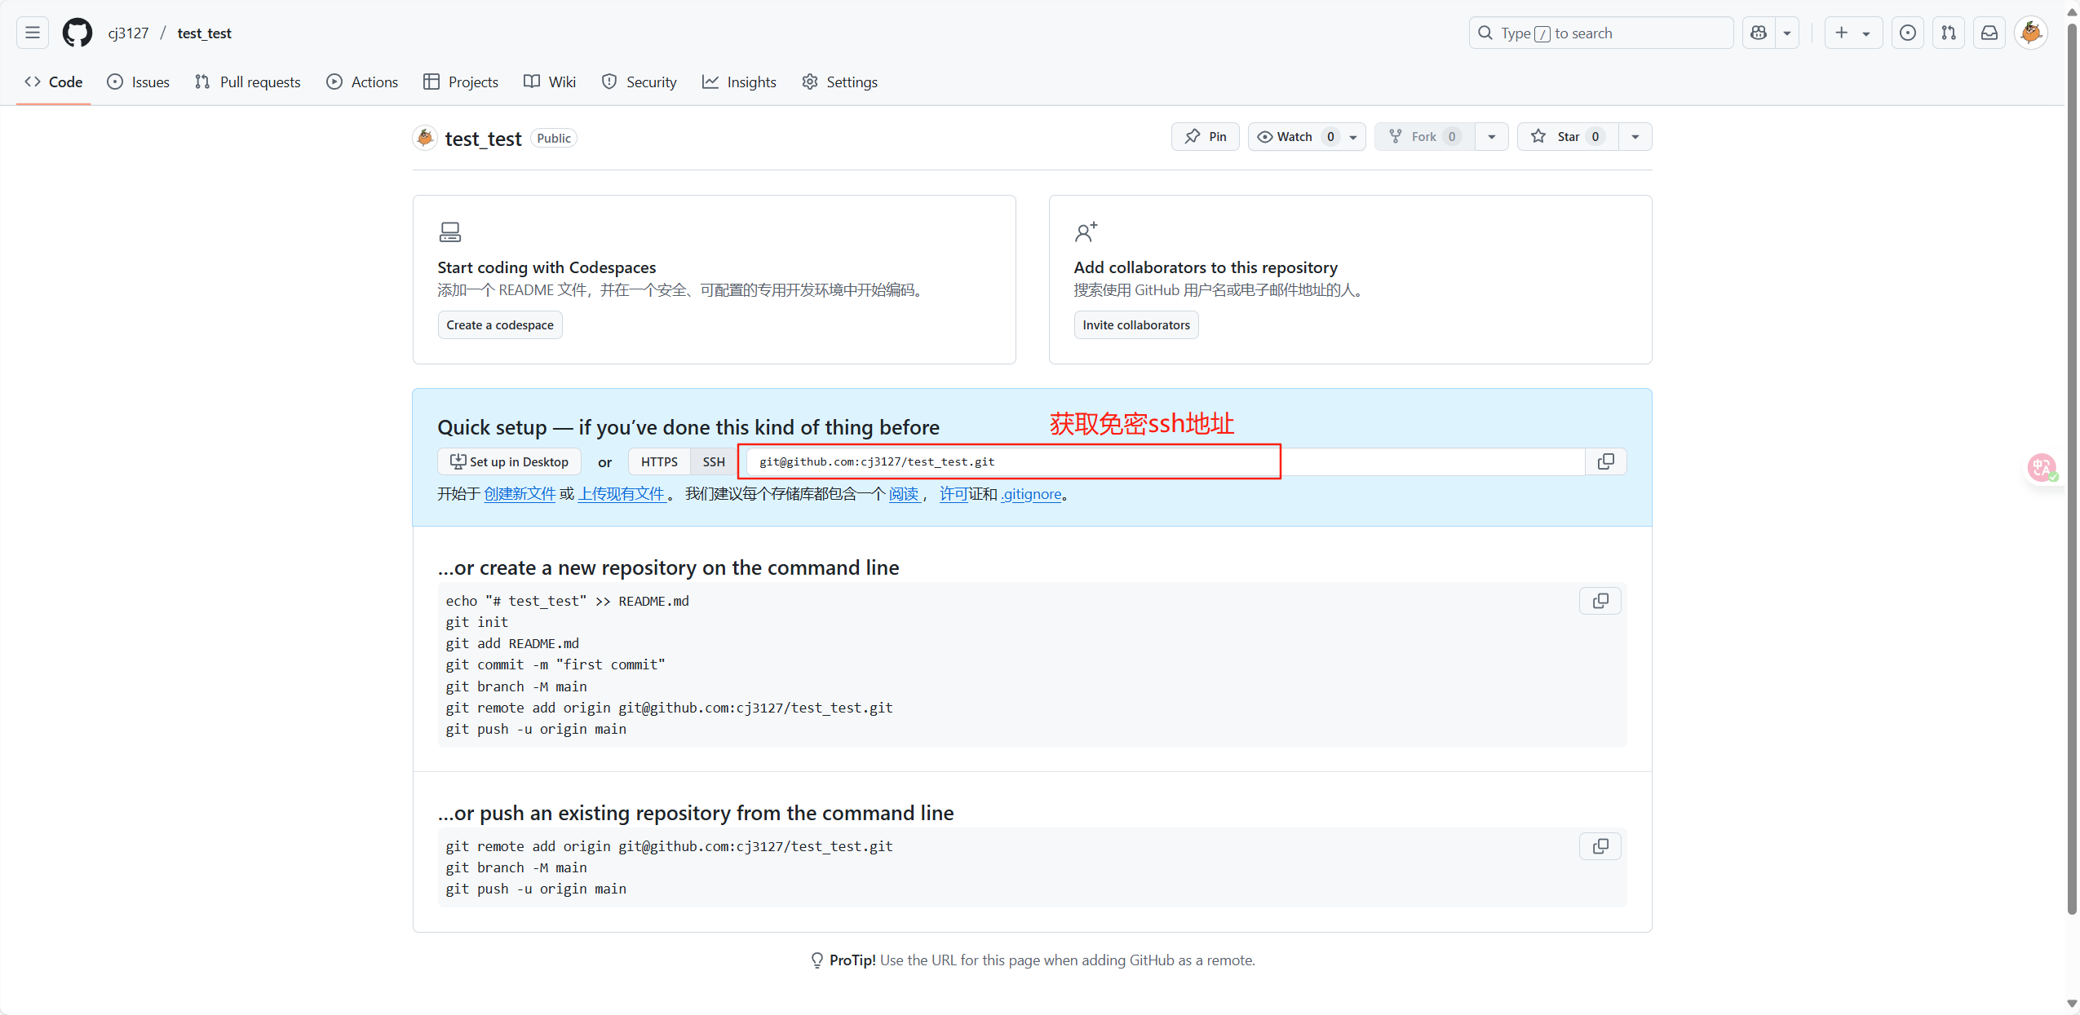Expand the Fork options dropdown arrow
Viewport: 2080px width, 1015px height.
point(1492,136)
